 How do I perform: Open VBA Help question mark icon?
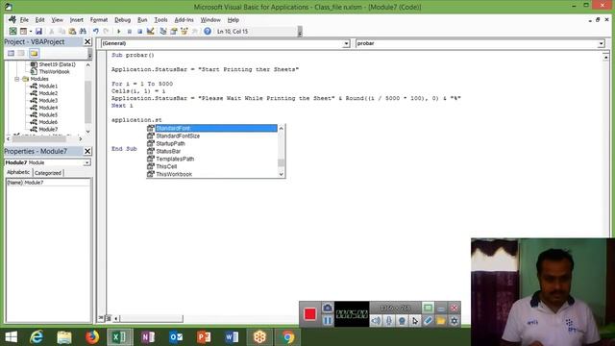(208, 31)
